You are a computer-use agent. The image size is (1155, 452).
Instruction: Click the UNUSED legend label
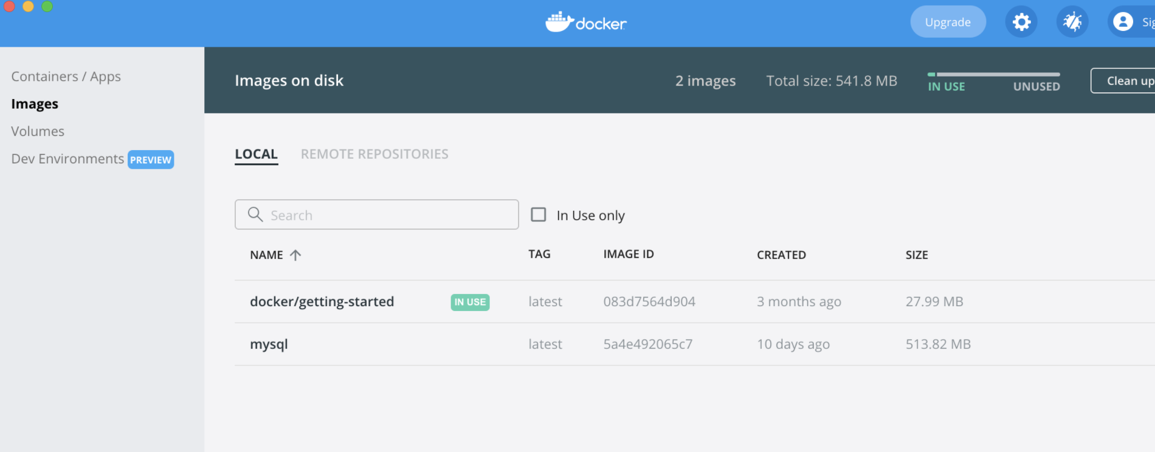click(x=1036, y=87)
